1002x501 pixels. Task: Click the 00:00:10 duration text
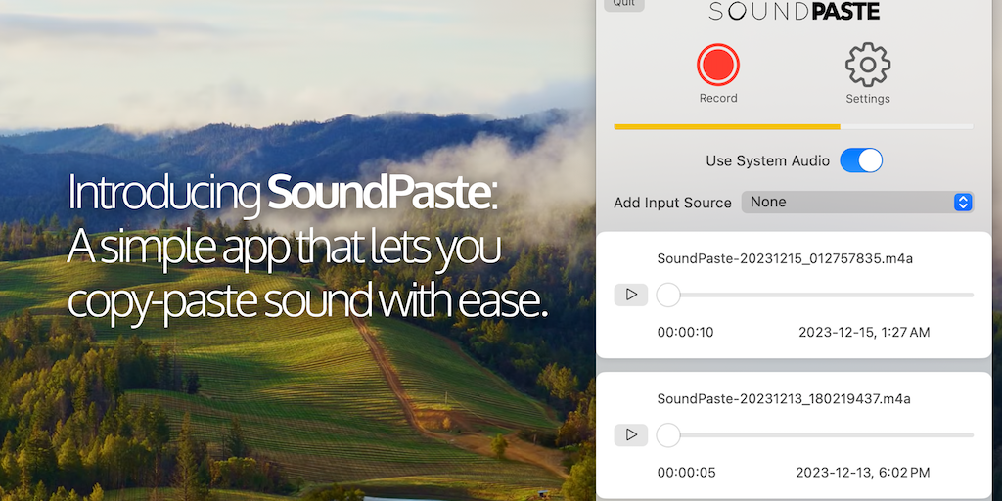(x=686, y=333)
